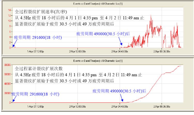194x115 pixels.
Task: Click the top chart's title bar text
Action: (97, 2)
